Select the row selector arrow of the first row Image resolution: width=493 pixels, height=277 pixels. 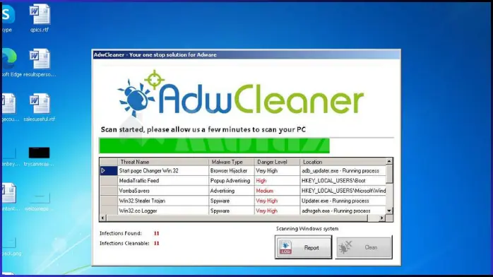coord(109,171)
